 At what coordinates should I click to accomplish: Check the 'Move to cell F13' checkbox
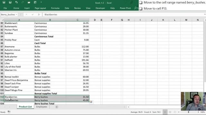click(141, 9)
